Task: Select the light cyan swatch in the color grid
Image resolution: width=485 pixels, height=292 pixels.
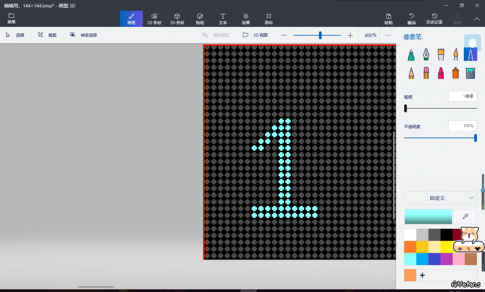Action: [x=410, y=259]
